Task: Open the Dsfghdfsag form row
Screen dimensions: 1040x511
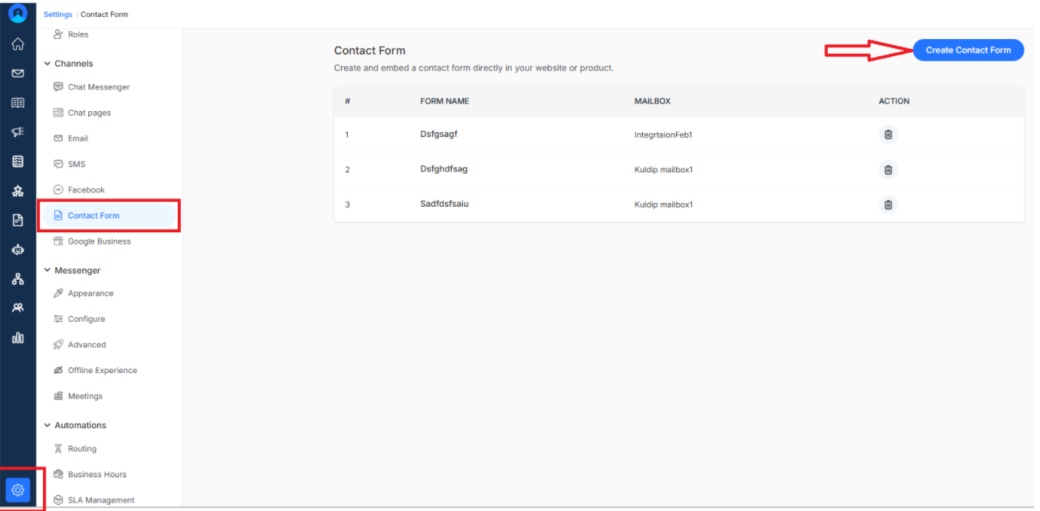Action: pos(679,169)
